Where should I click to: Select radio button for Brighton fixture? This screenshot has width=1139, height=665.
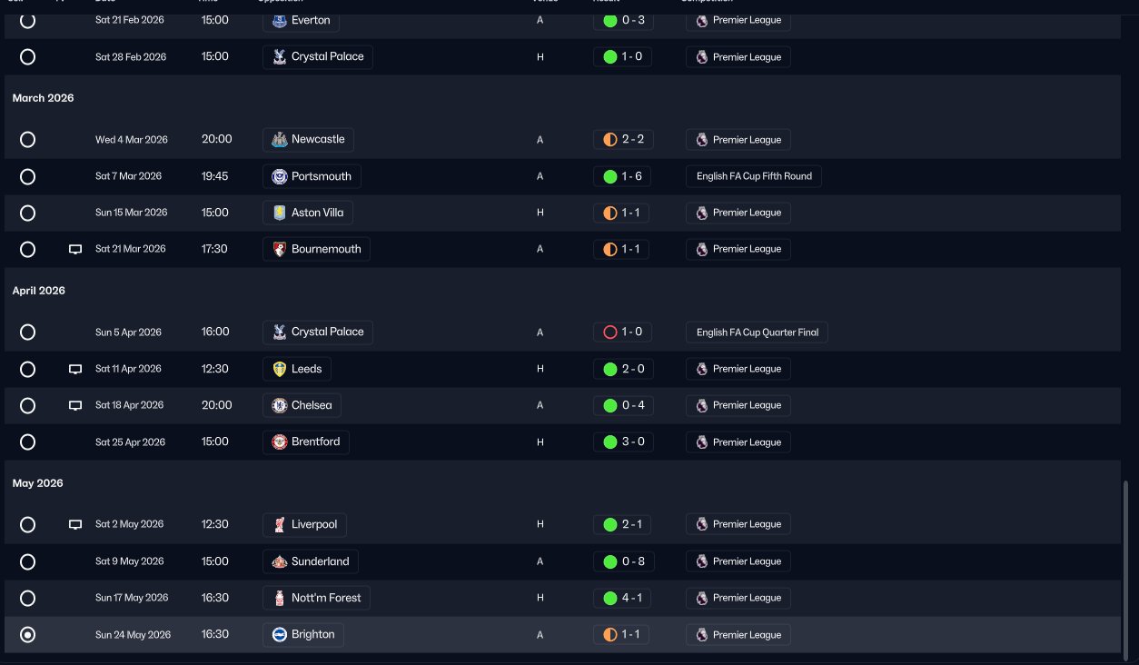pos(27,634)
